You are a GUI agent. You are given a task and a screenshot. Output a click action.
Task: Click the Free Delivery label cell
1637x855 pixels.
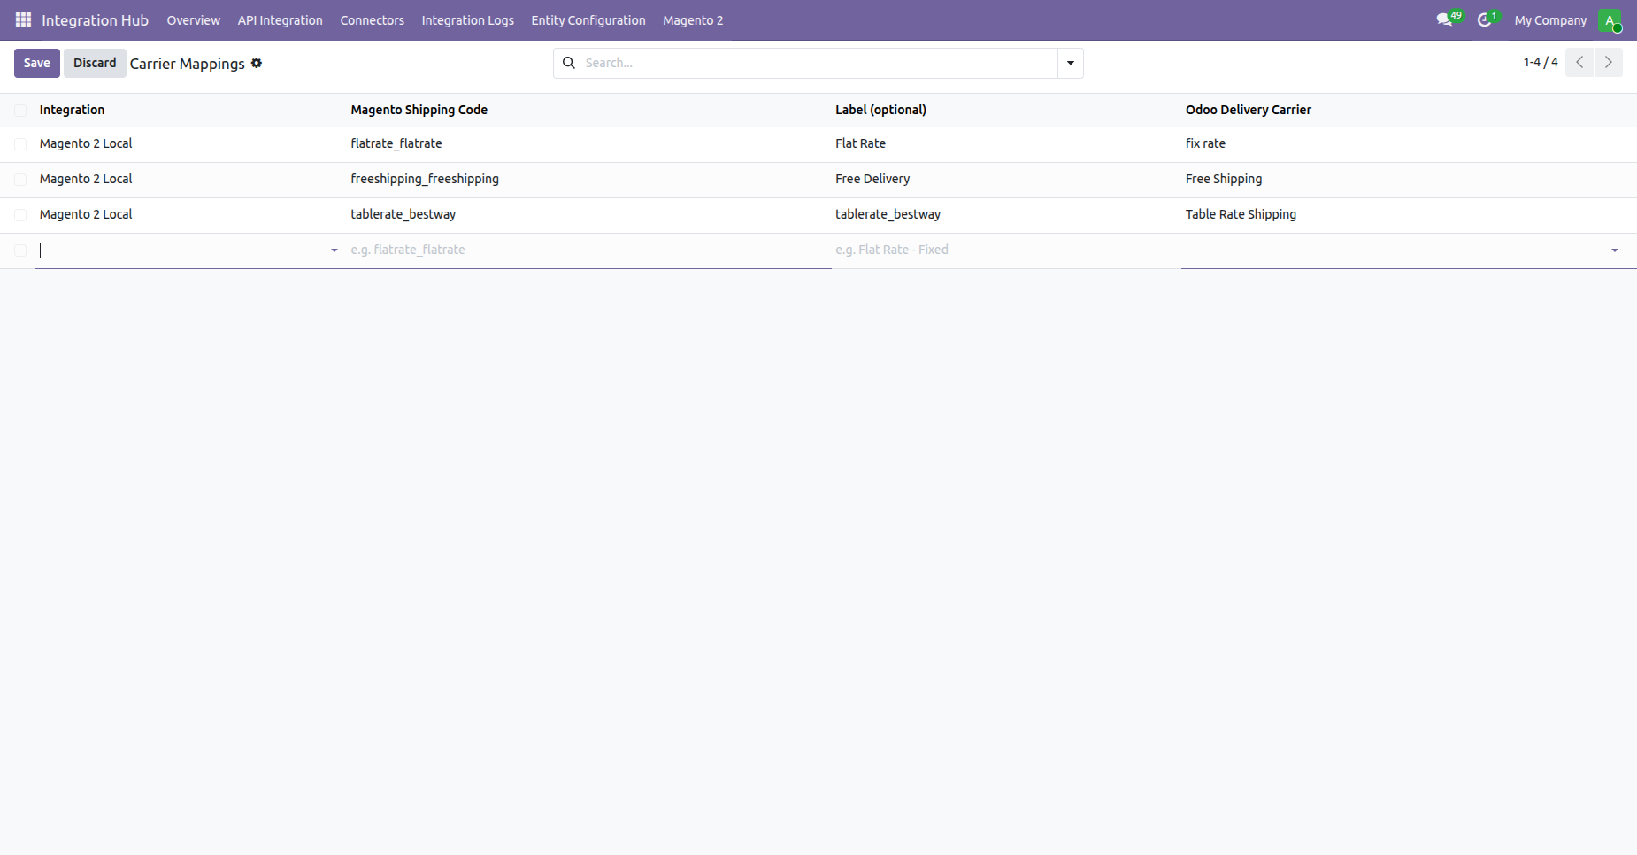(x=1006, y=180)
